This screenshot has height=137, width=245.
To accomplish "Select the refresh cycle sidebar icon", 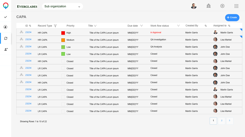I will pyautogui.click(x=6, y=38).
